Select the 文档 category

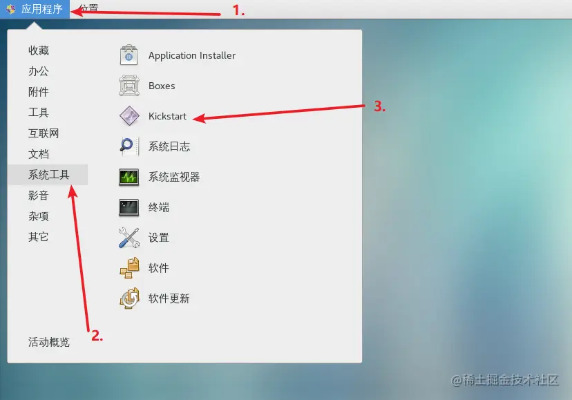point(39,154)
